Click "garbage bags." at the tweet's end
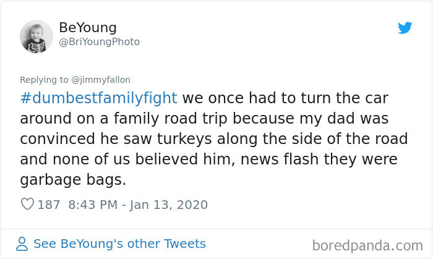 73,180
